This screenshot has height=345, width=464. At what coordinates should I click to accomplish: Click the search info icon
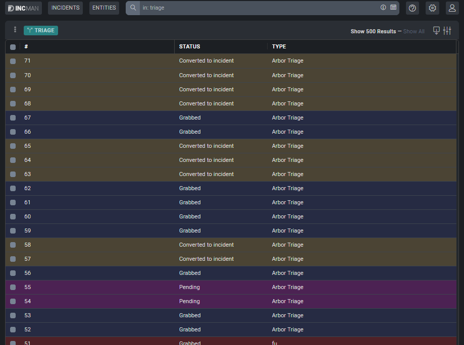coord(383,8)
